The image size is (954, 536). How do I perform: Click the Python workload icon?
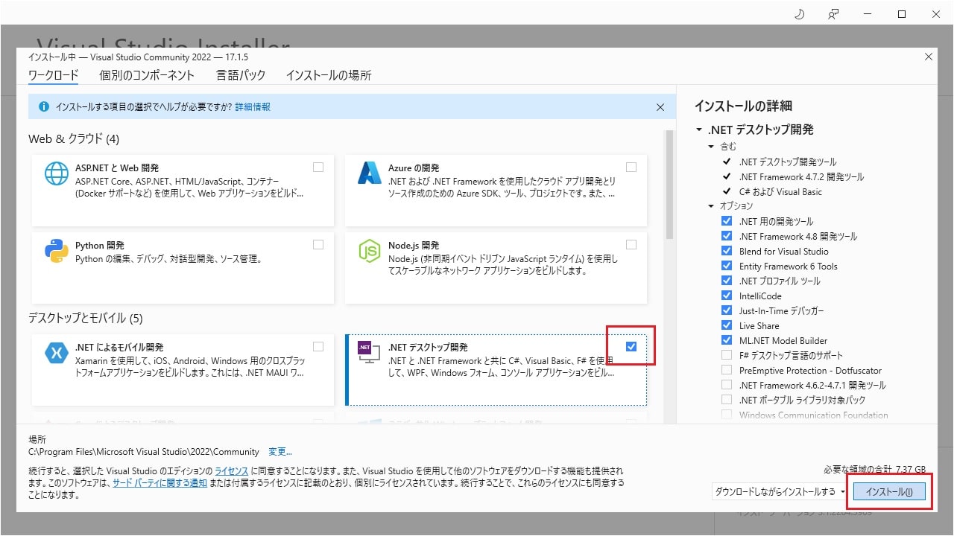coord(57,252)
